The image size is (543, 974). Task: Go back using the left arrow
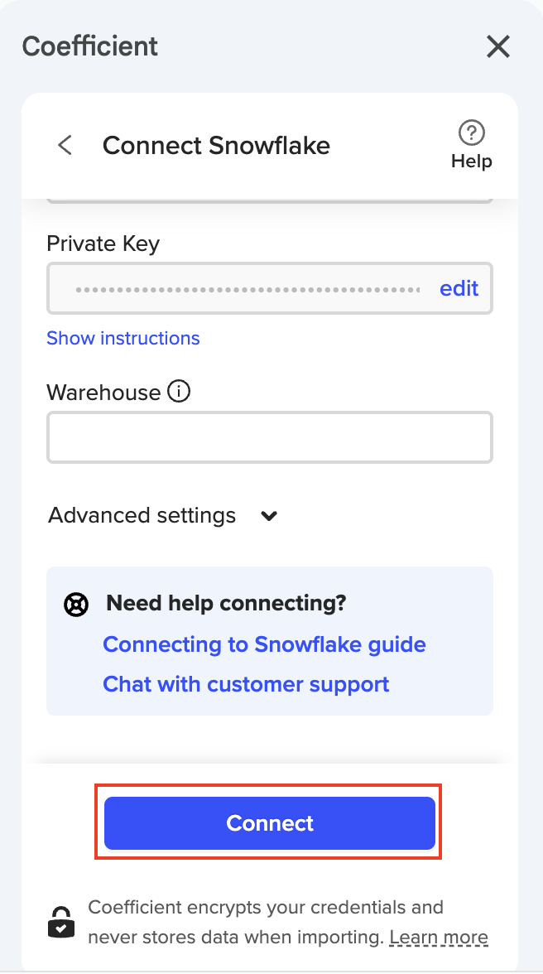[x=65, y=146]
